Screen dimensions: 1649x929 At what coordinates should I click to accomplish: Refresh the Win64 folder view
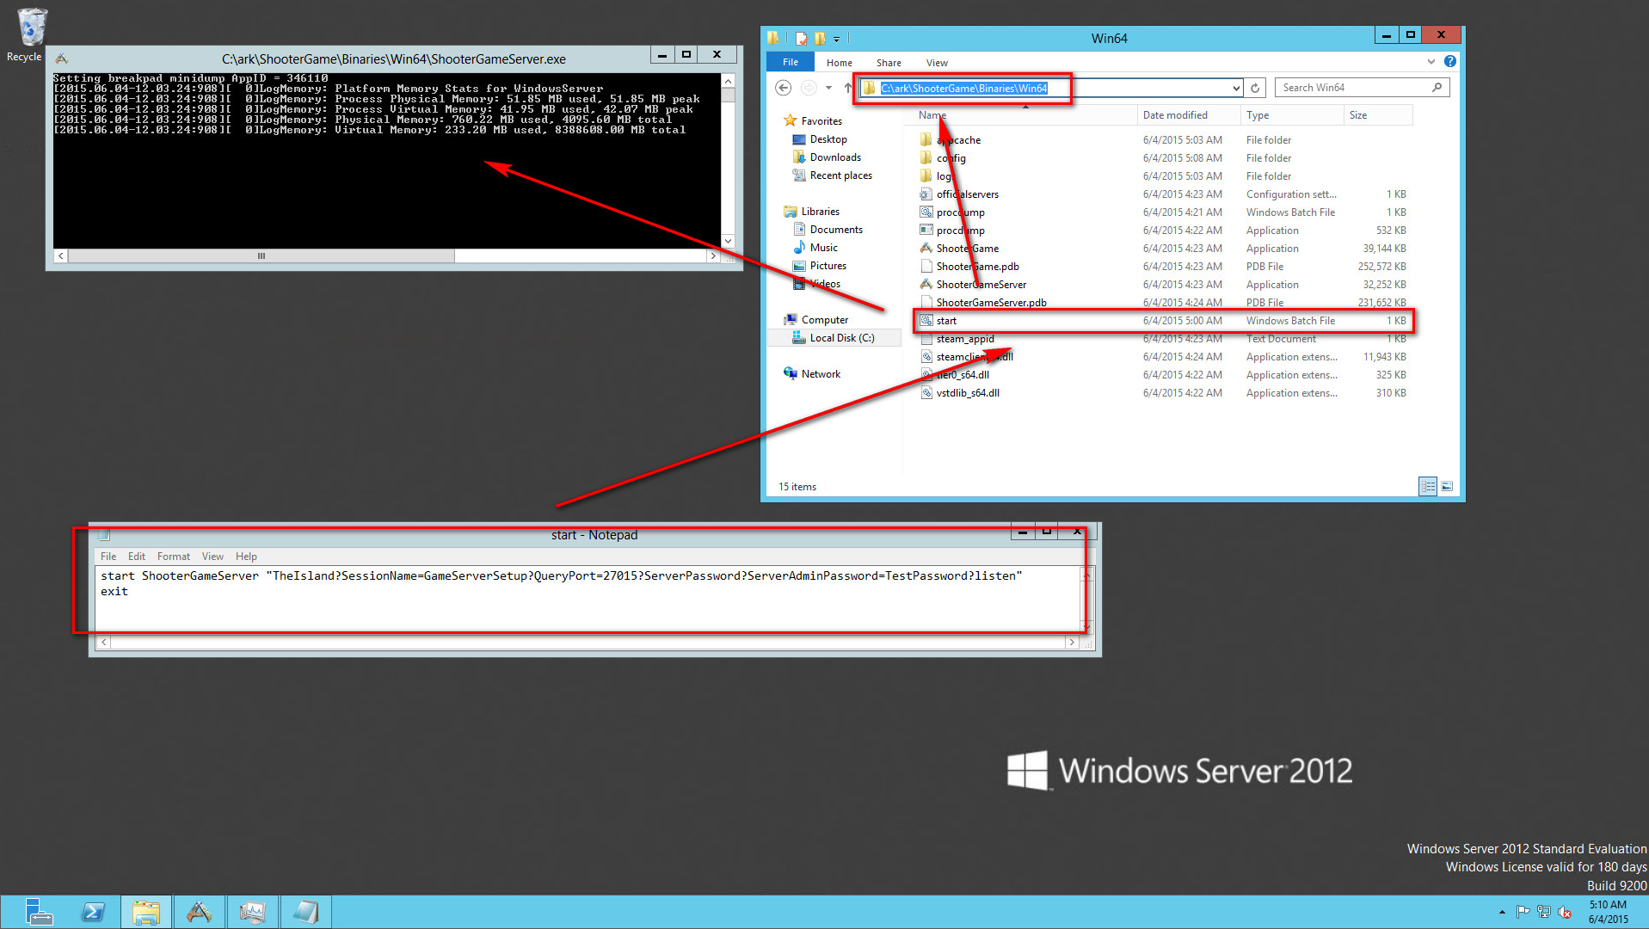[1255, 88]
